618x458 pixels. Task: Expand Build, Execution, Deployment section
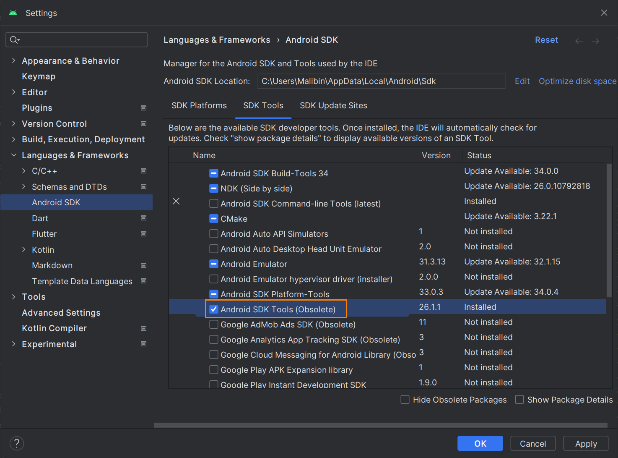coord(13,139)
